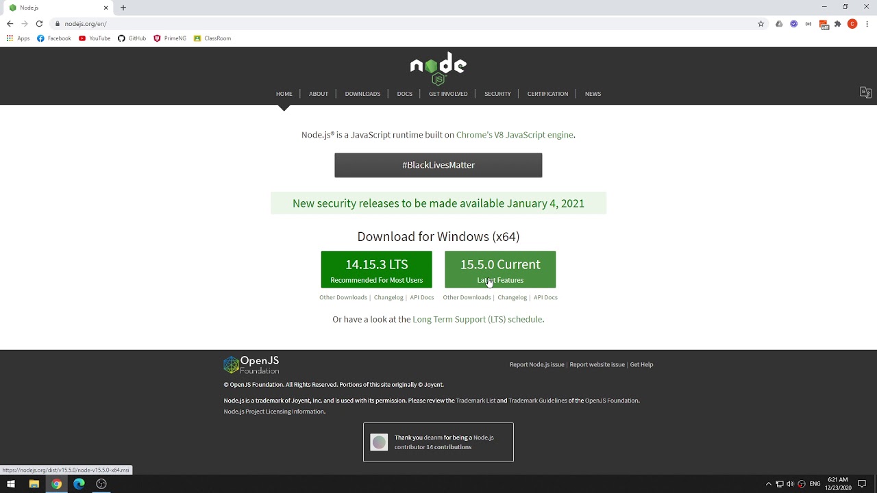Open the Trademark List link
Screen dimensions: 877x493
(475, 401)
